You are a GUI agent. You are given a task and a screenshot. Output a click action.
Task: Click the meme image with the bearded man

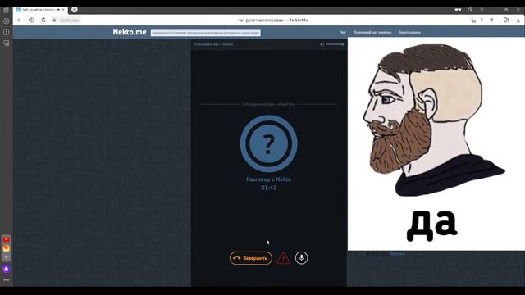pyautogui.click(x=436, y=144)
